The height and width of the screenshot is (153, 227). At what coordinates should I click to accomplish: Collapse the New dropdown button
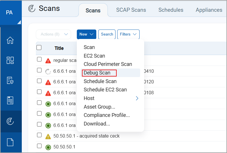click(87, 34)
